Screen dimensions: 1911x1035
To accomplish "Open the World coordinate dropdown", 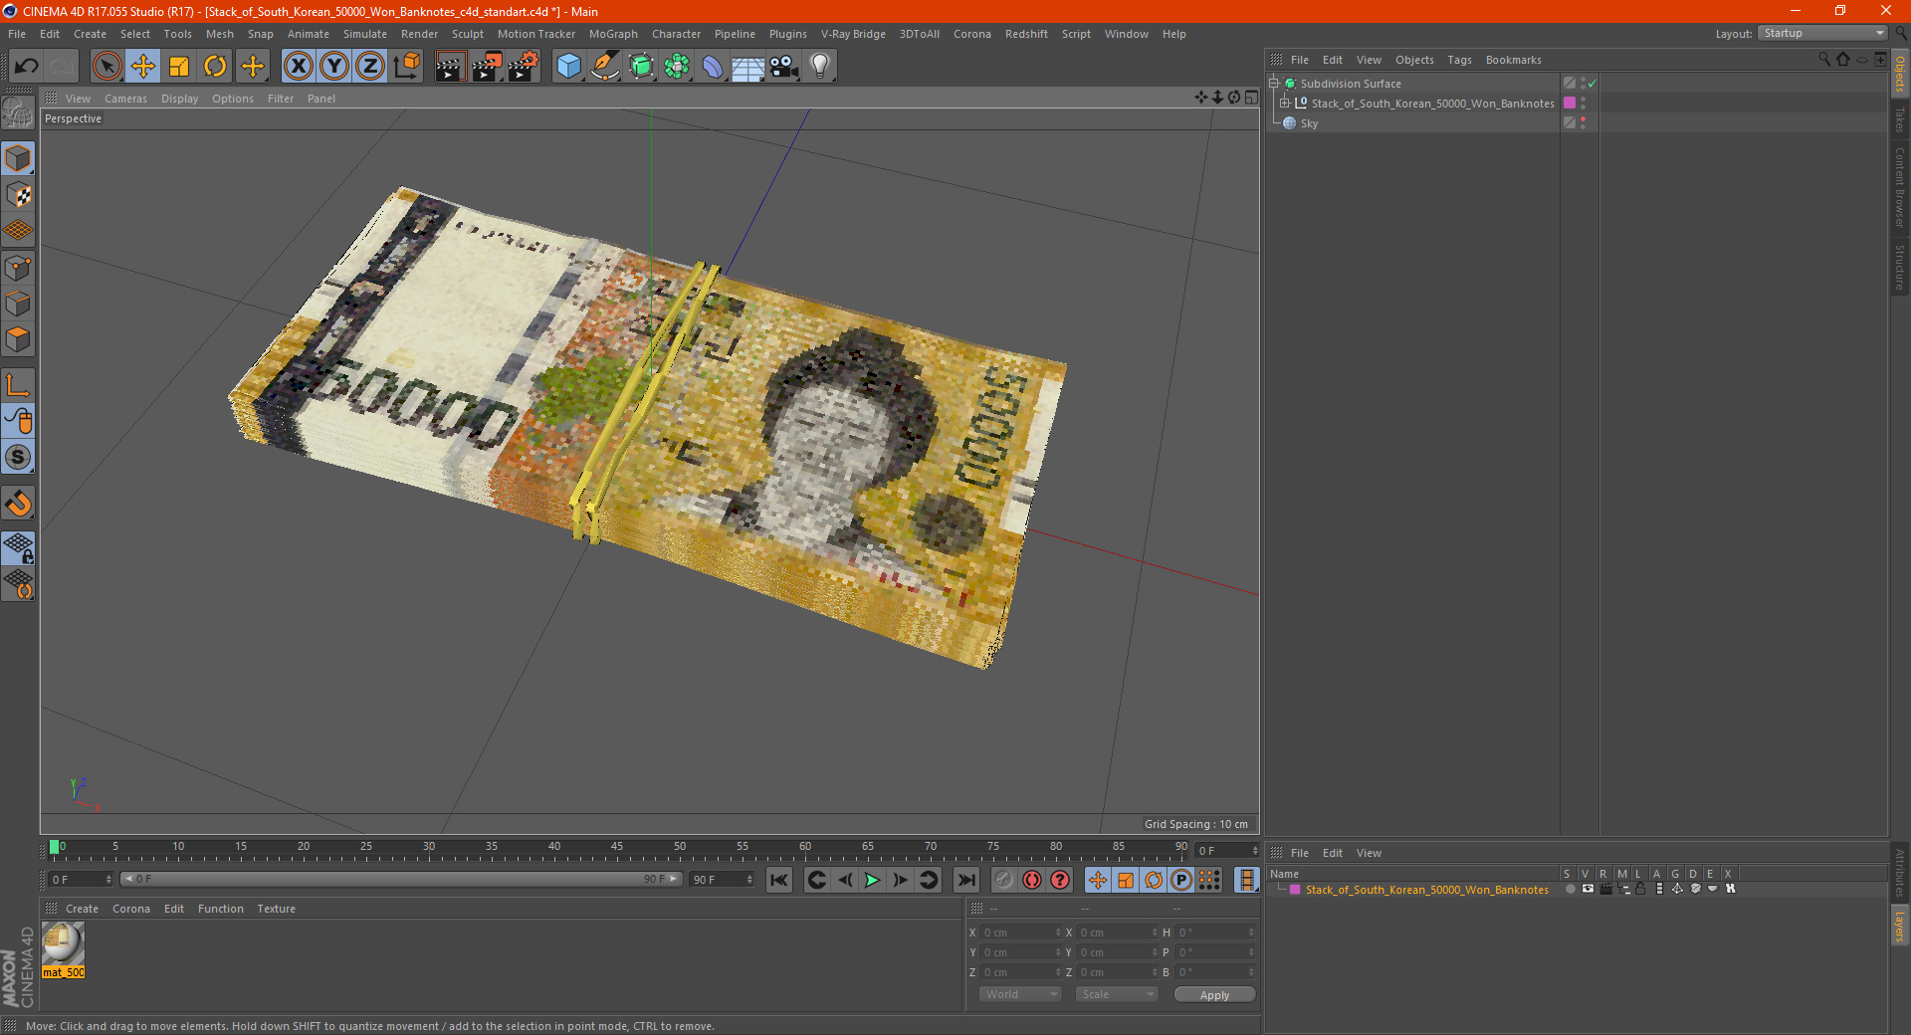I will (x=1020, y=995).
